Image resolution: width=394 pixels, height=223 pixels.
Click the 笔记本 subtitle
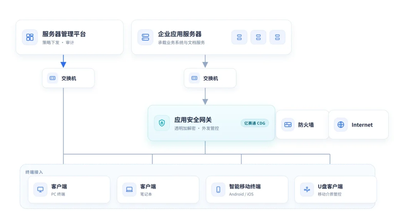click(146, 194)
